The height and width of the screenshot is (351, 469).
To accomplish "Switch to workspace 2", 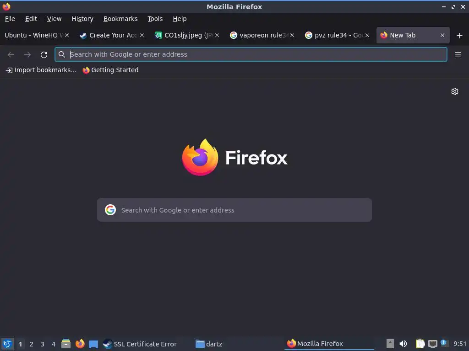I will pyautogui.click(x=32, y=344).
